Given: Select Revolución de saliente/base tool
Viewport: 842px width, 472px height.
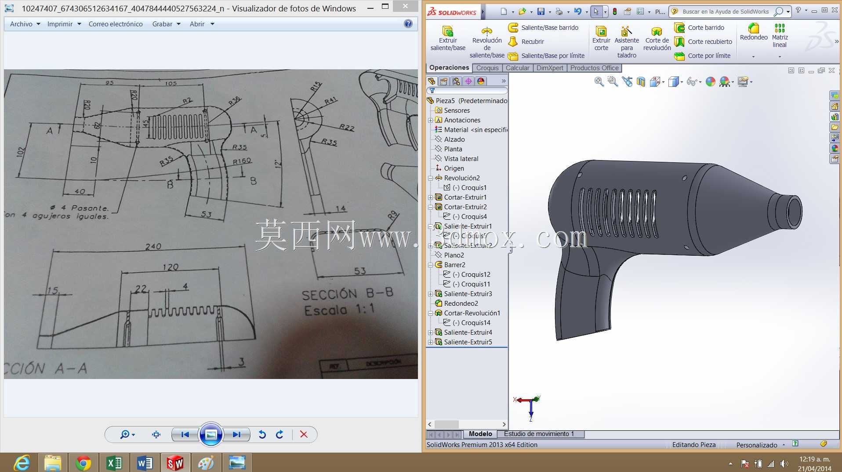Looking at the screenshot, I should pos(487,42).
